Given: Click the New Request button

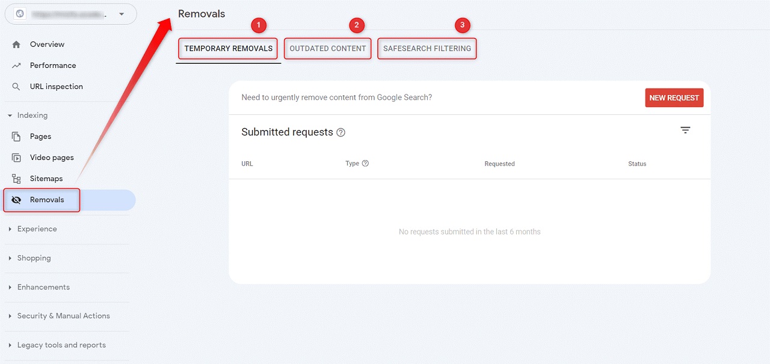Looking at the screenshot, I should pyautogui.click(x=674, y=98).
